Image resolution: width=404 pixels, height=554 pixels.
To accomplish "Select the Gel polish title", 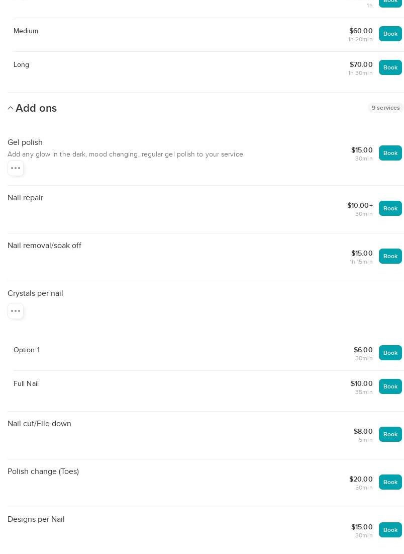I will [25, 142].
